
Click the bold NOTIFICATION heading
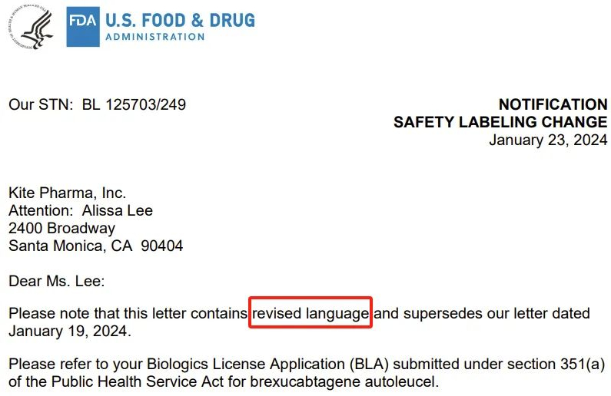(x=553, y=104)
